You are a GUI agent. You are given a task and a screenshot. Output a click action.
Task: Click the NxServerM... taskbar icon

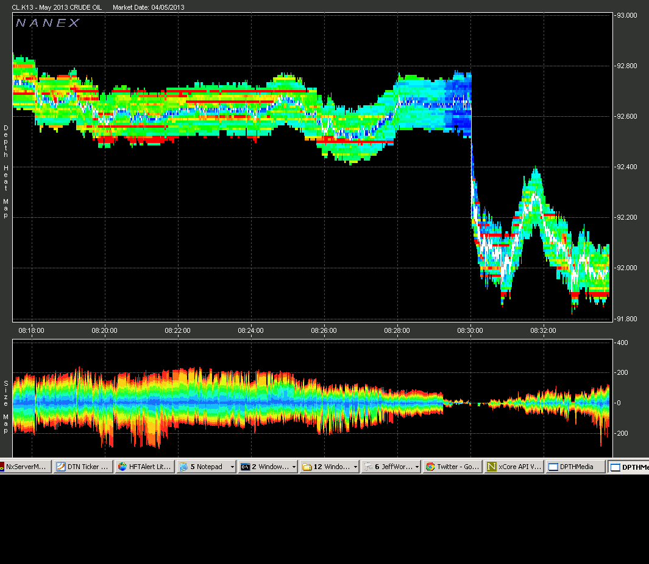(2, 467)
